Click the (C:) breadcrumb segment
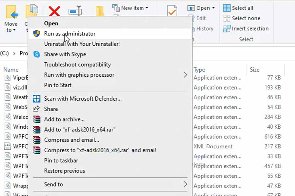295x196 pixels. pos(5,54)
